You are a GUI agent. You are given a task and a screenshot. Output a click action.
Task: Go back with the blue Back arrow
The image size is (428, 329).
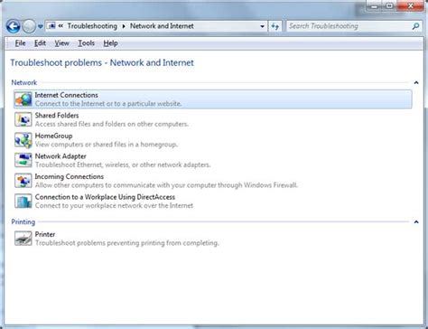click(x=14, y=26)
